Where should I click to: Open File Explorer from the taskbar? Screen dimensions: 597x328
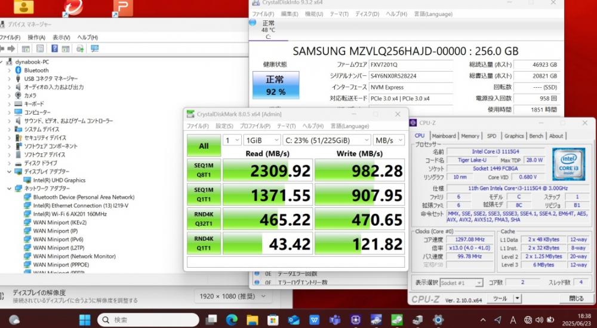point(252,320)
